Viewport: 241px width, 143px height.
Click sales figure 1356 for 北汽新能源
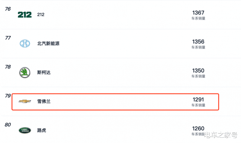click(x=198, y=42)
